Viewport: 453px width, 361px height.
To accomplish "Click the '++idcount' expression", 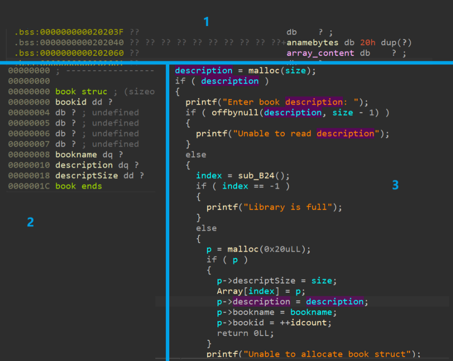I will tap(303, 323).
